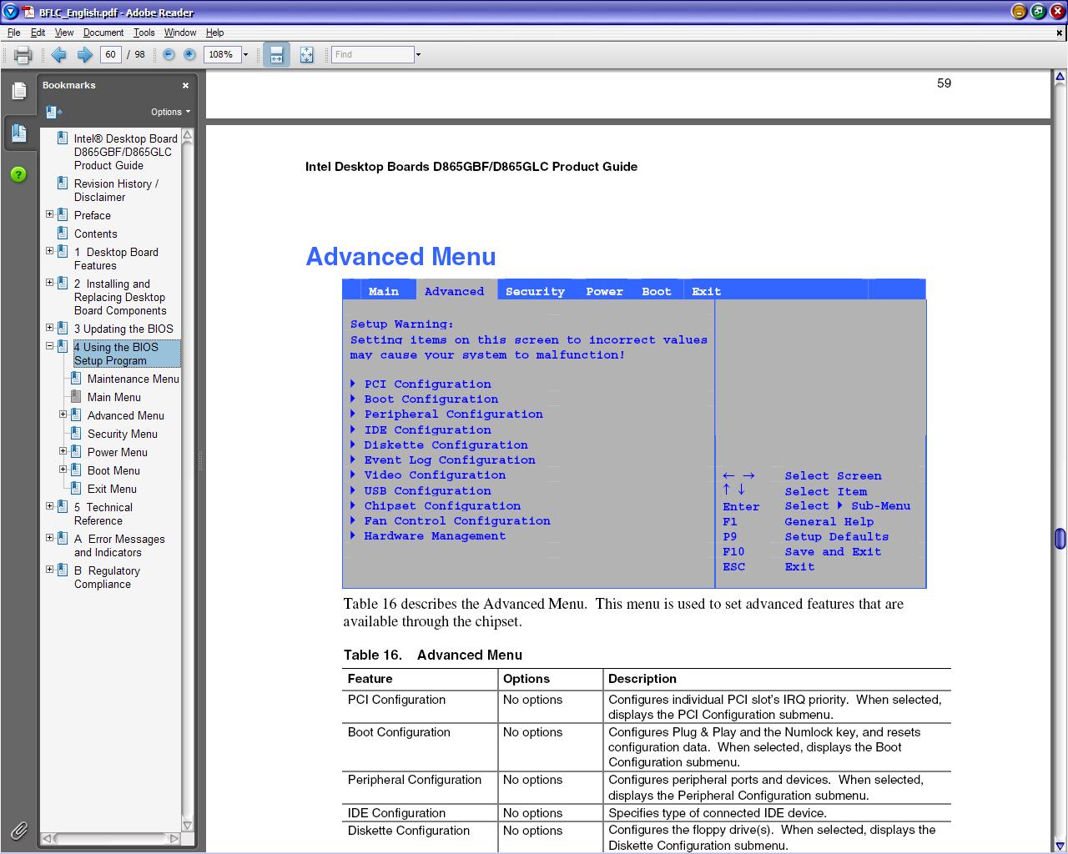Click the Print icon in toolbar
Image resolution: width=1068 pixels, height=854 pixels.
(23, 55)
